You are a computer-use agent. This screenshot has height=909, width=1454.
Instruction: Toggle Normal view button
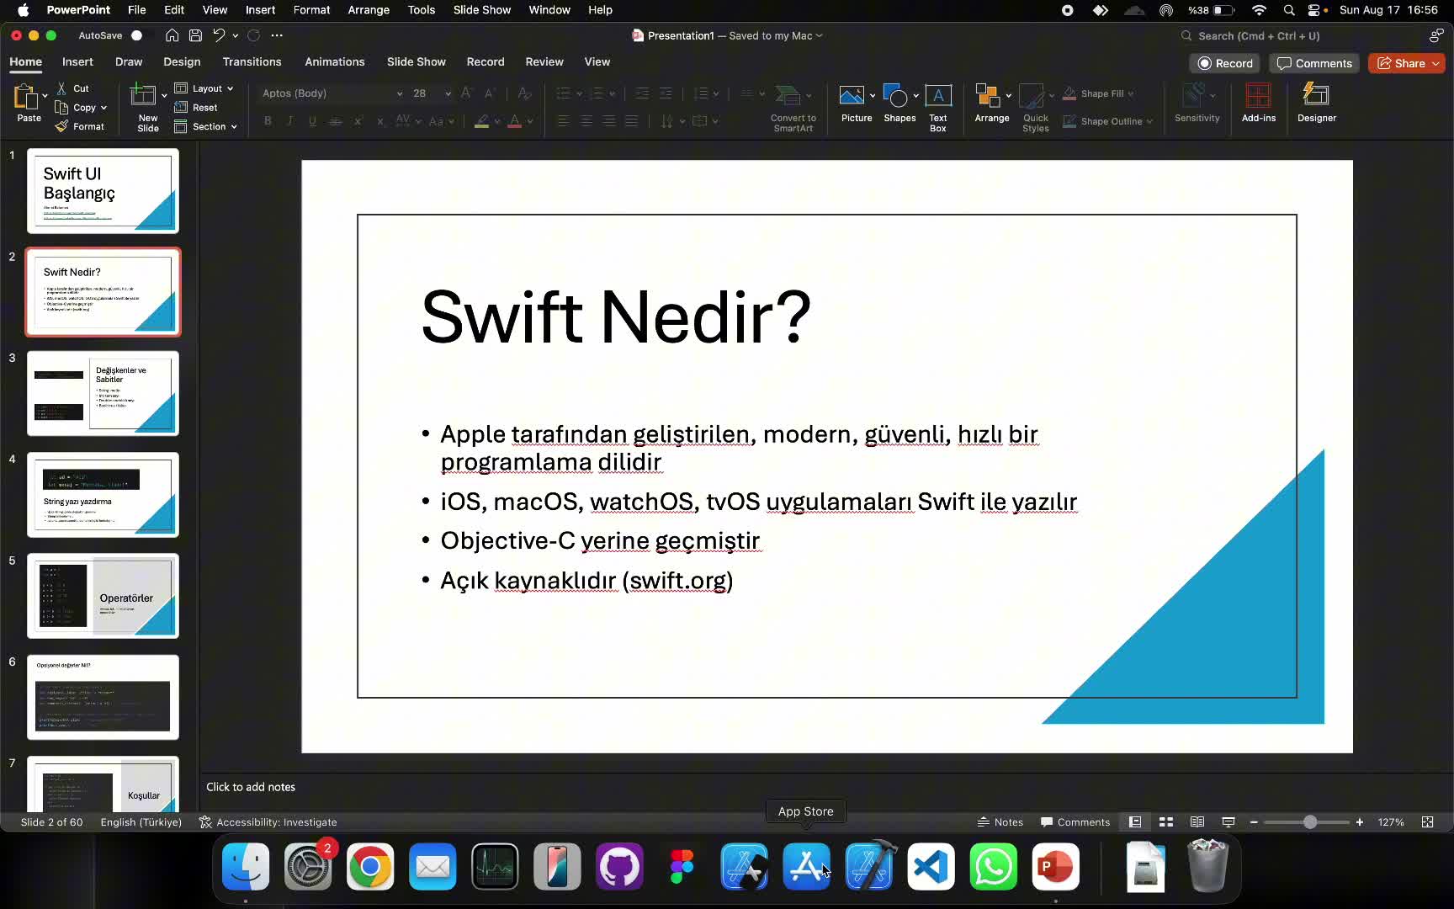[x=1135, y=822]
